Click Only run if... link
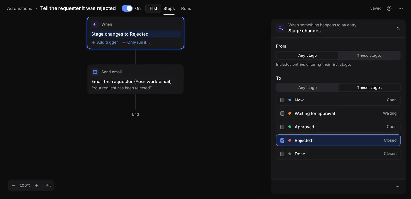 point(136,42)
